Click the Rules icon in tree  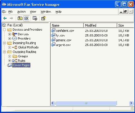point(15,61)
